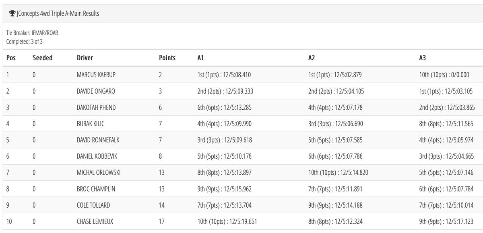Click the A3 column header
483x233 pixels.
(423, 58)
